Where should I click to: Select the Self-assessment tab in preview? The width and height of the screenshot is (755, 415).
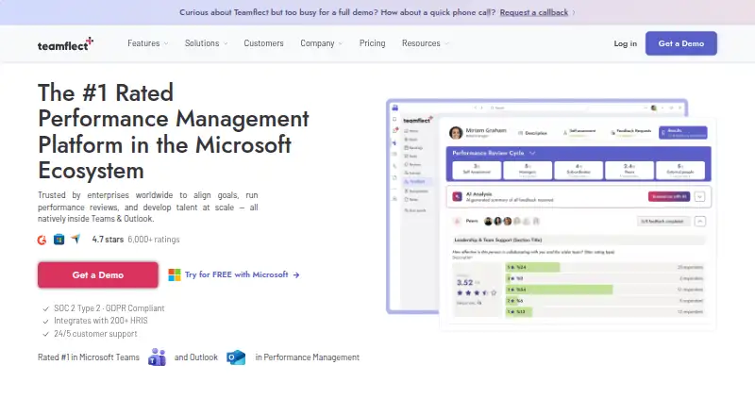[x=579, y=132]
